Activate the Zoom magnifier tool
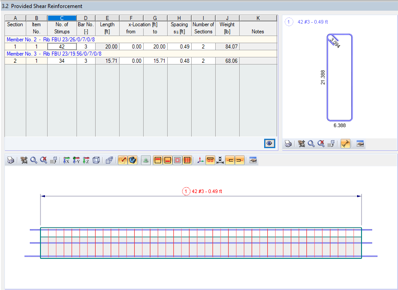The height and width of the screenshot is (290, 398). click(34, 160)
